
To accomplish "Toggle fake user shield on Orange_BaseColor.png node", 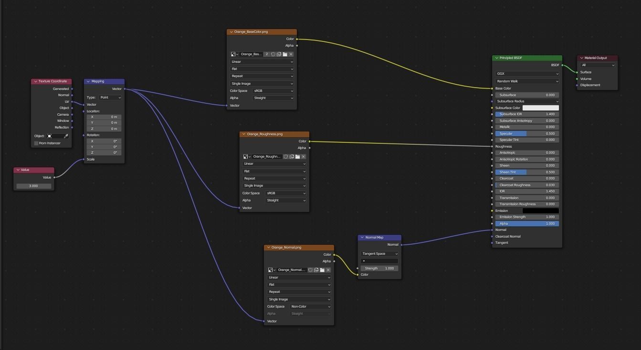I will pyautogui.click(x=273, y=54).
